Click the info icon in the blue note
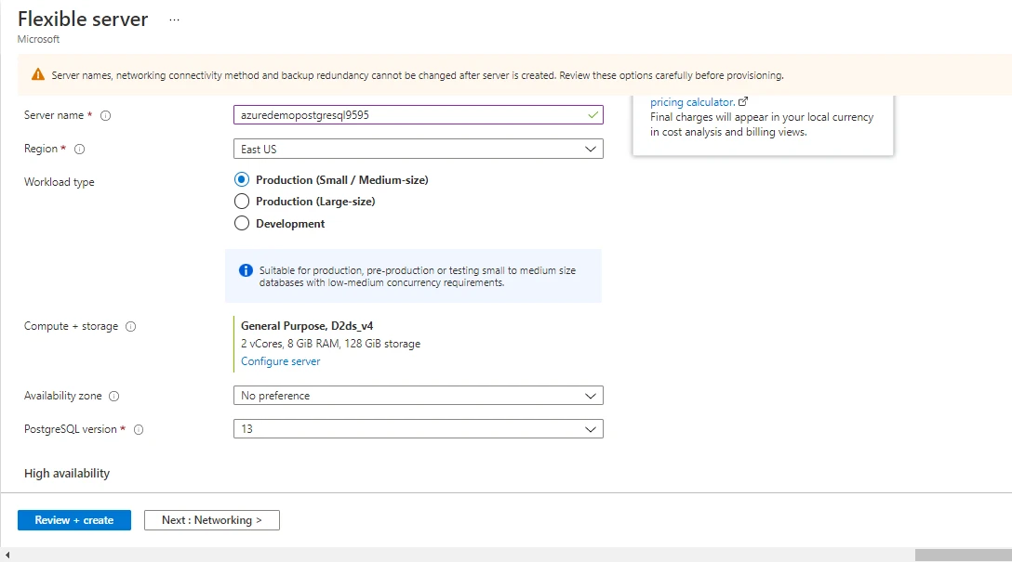This screenshot has width=1012, height=562. click(x=245, y=269)
